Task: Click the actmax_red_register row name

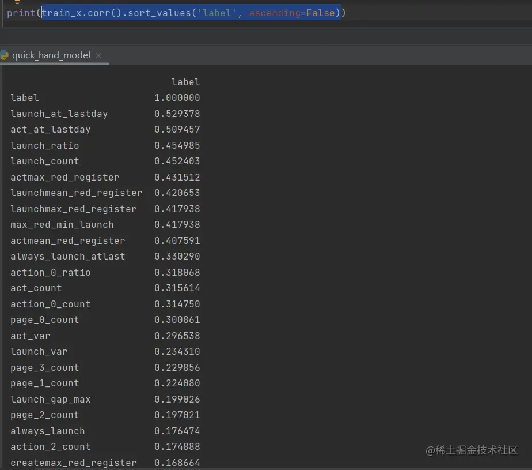Action: [65, 178]
